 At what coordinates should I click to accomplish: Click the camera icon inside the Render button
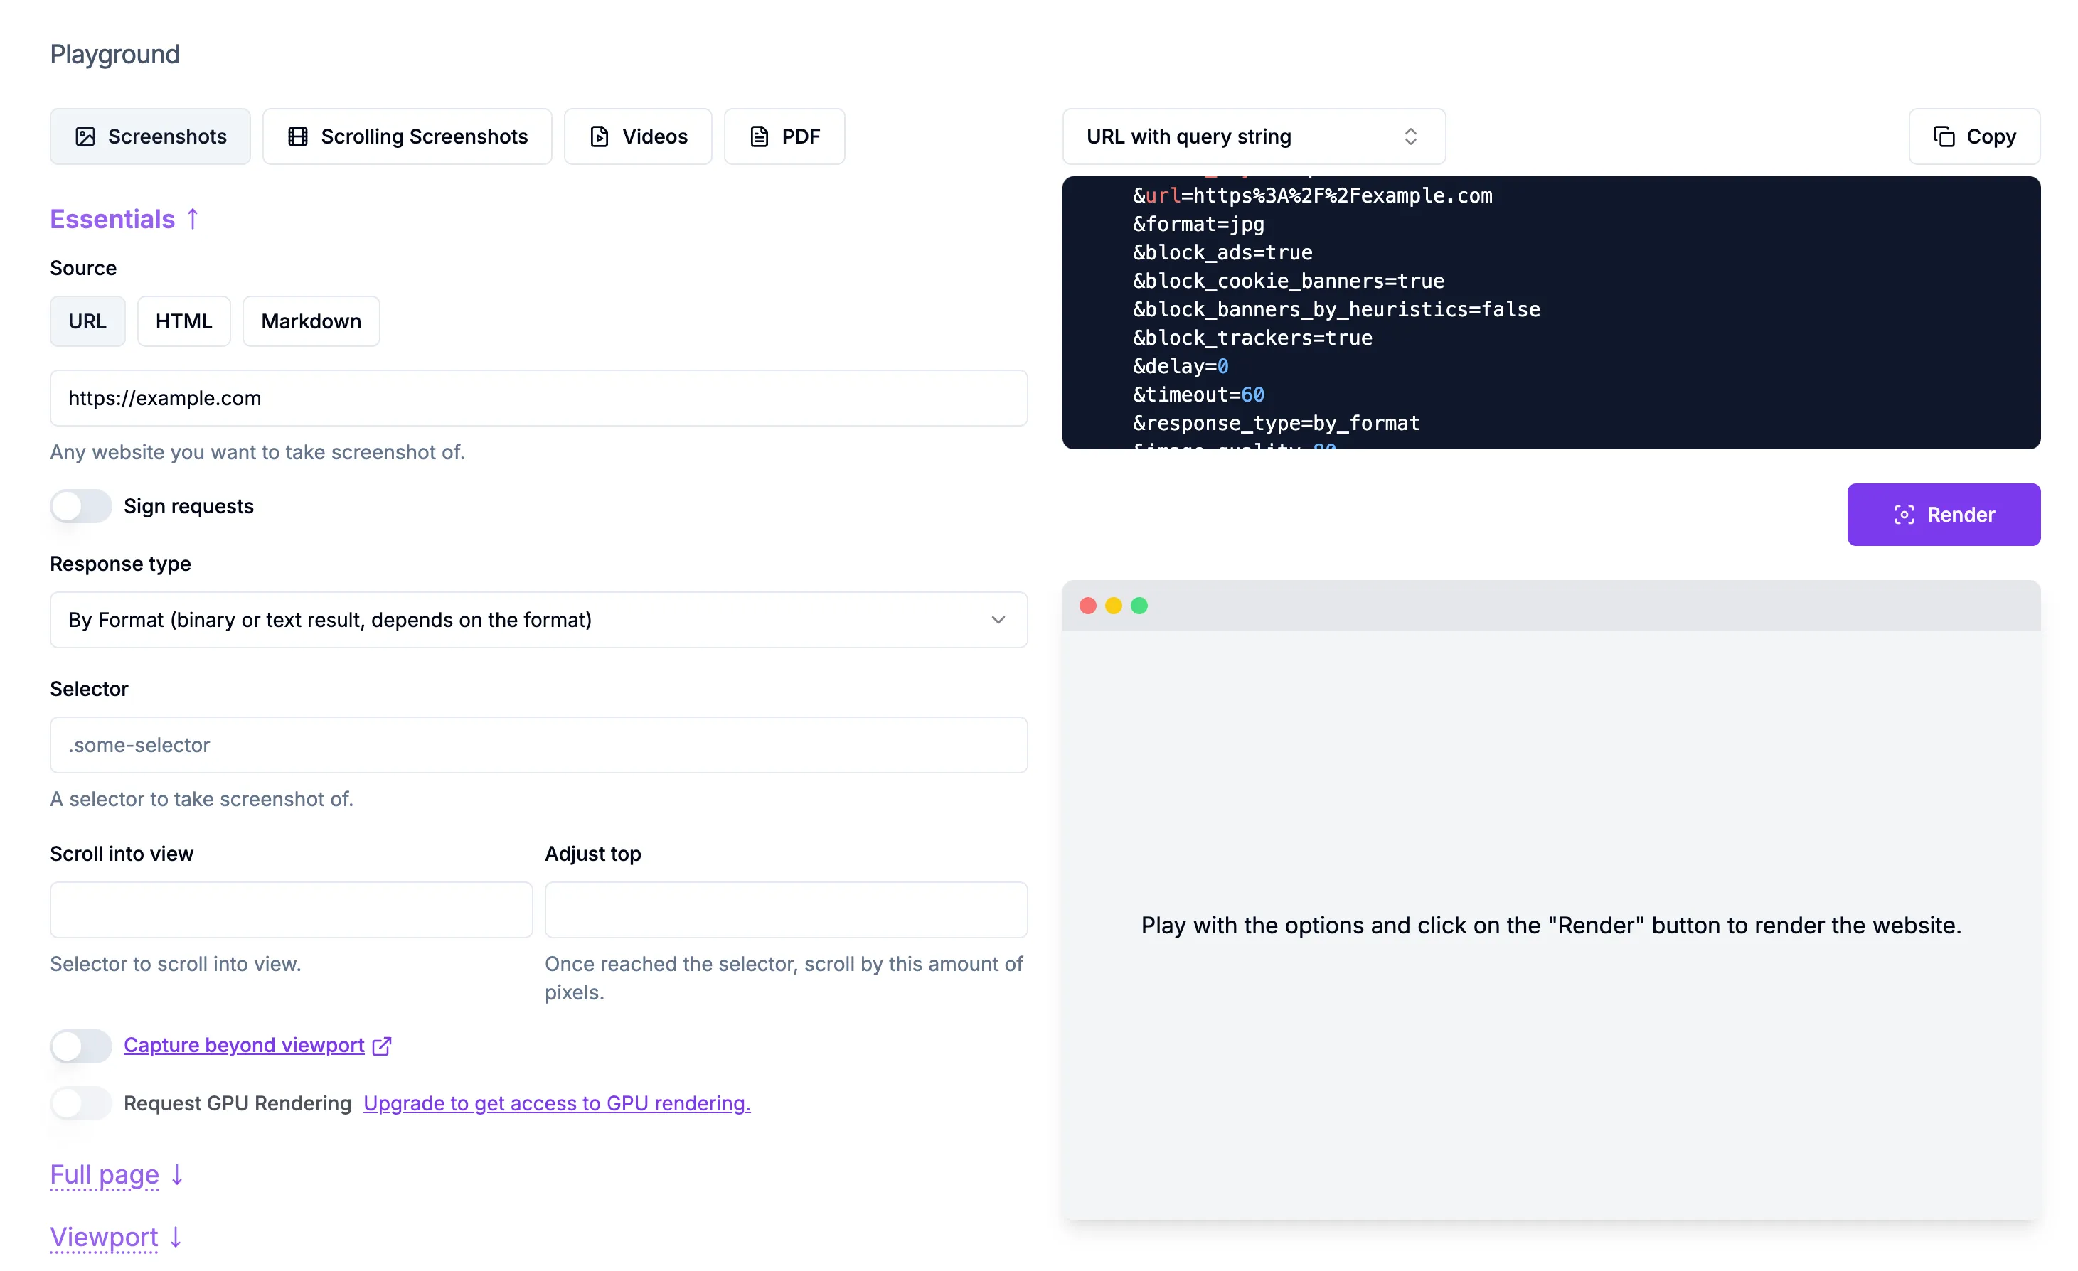pyautogui.click(x=1904, y=514)
